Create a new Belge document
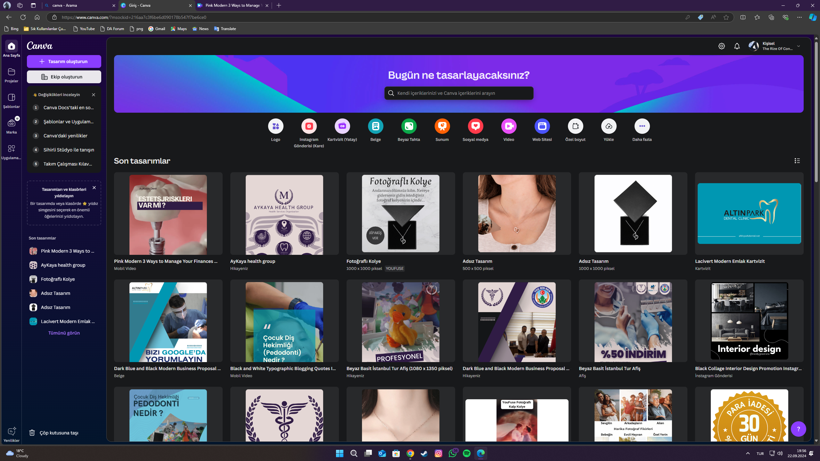 (x=375, y=126)
